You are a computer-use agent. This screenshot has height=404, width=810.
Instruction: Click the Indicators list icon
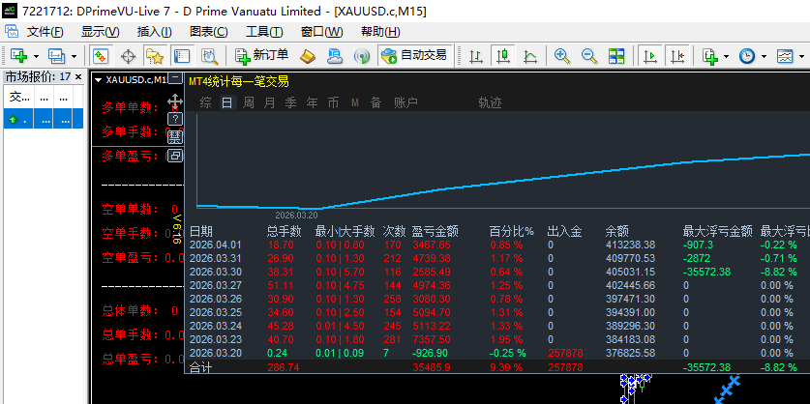tap(710, 56)
